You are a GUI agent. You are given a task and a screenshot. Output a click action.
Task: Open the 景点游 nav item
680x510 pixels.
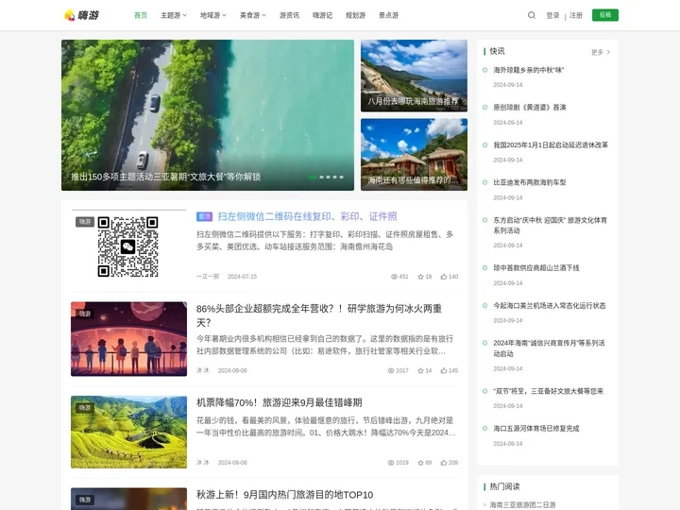point(388,15)
